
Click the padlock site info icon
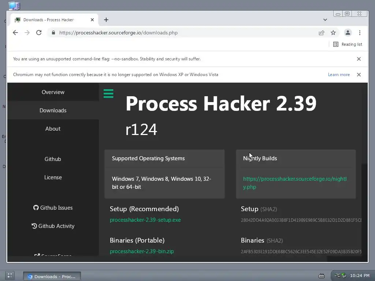(53, 33)
